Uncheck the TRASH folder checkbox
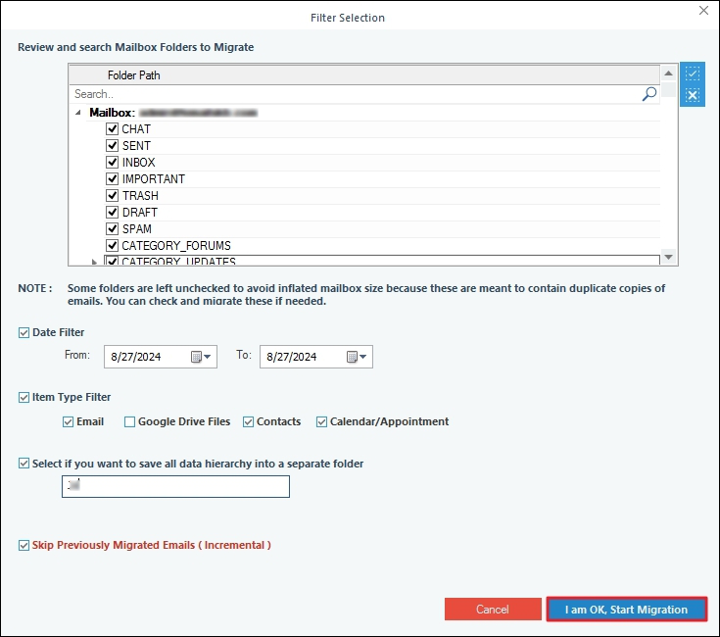Screen dimensions: 720x637 [112, 196]
